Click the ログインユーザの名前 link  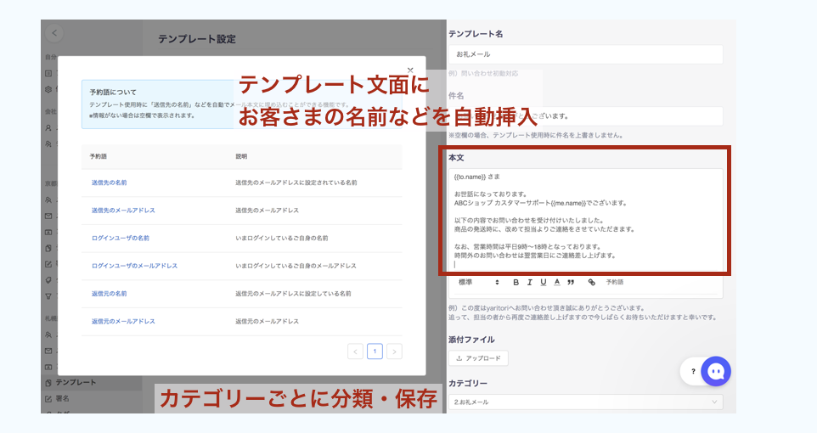tap(120, 238)
